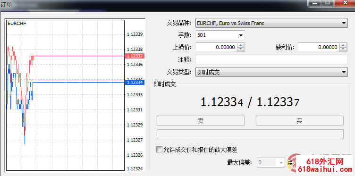The width and height of the screenshot is (355, 176).
Task: Click the 即时成交 group box title
Action: (164, 84)
